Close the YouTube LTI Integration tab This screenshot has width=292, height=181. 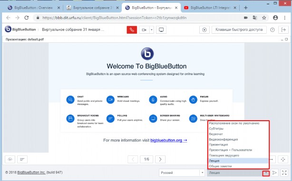click(235, 8)
